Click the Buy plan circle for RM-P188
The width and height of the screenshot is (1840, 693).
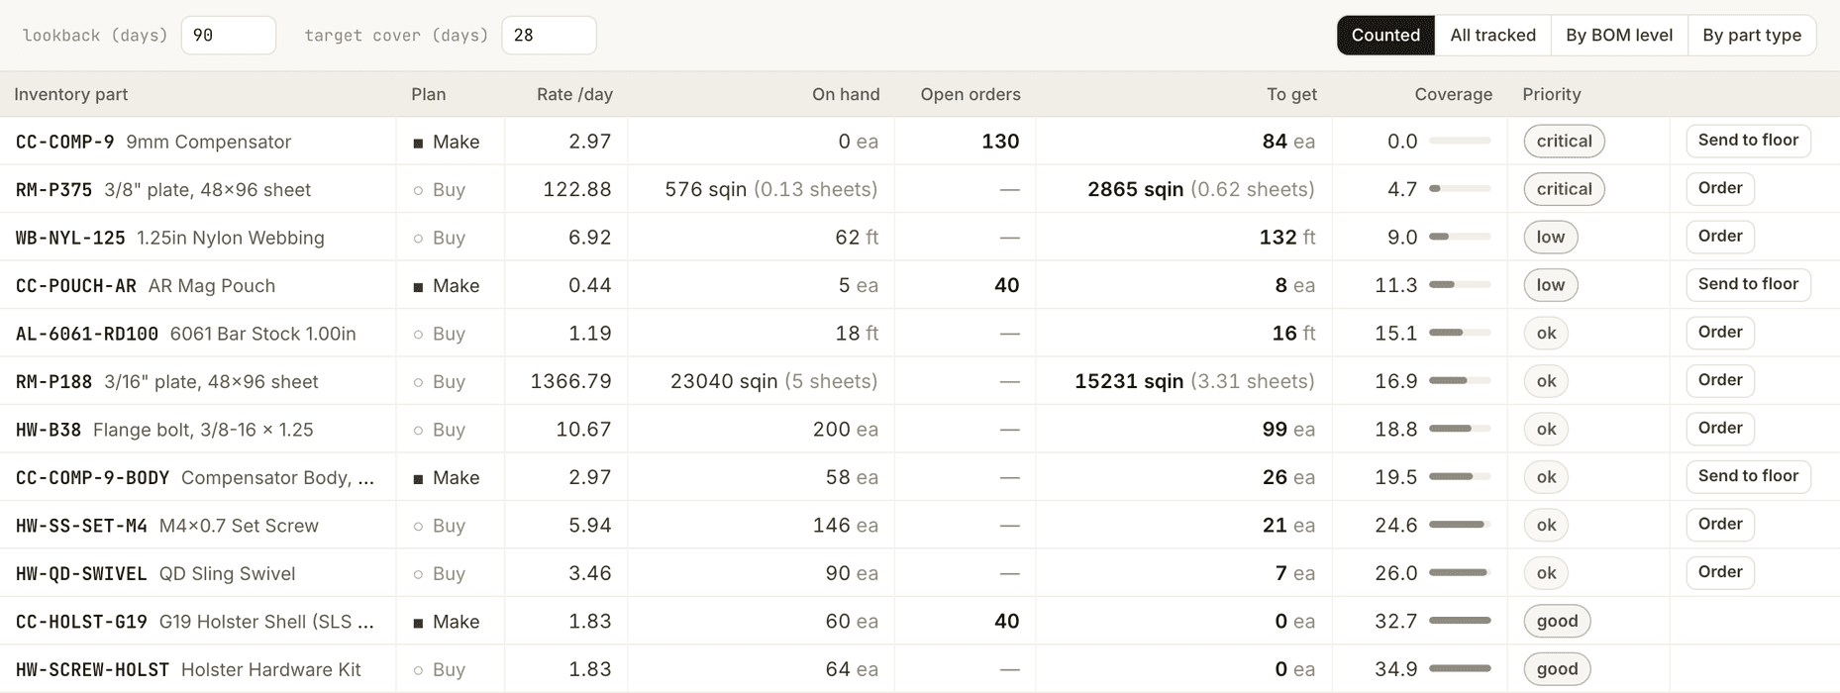pos(418,382)
